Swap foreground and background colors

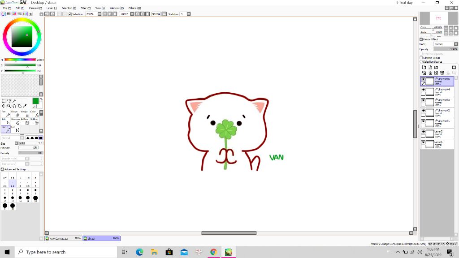tap(41, 100)
